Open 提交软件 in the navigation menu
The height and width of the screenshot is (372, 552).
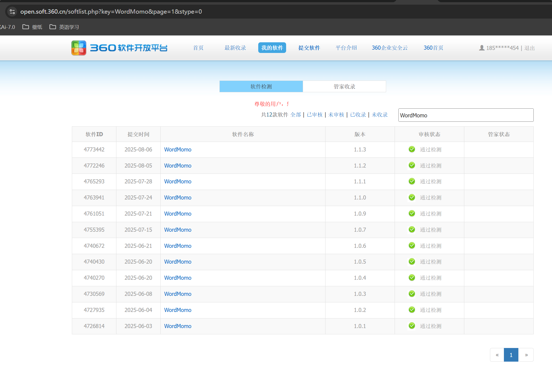coord(309,48)
